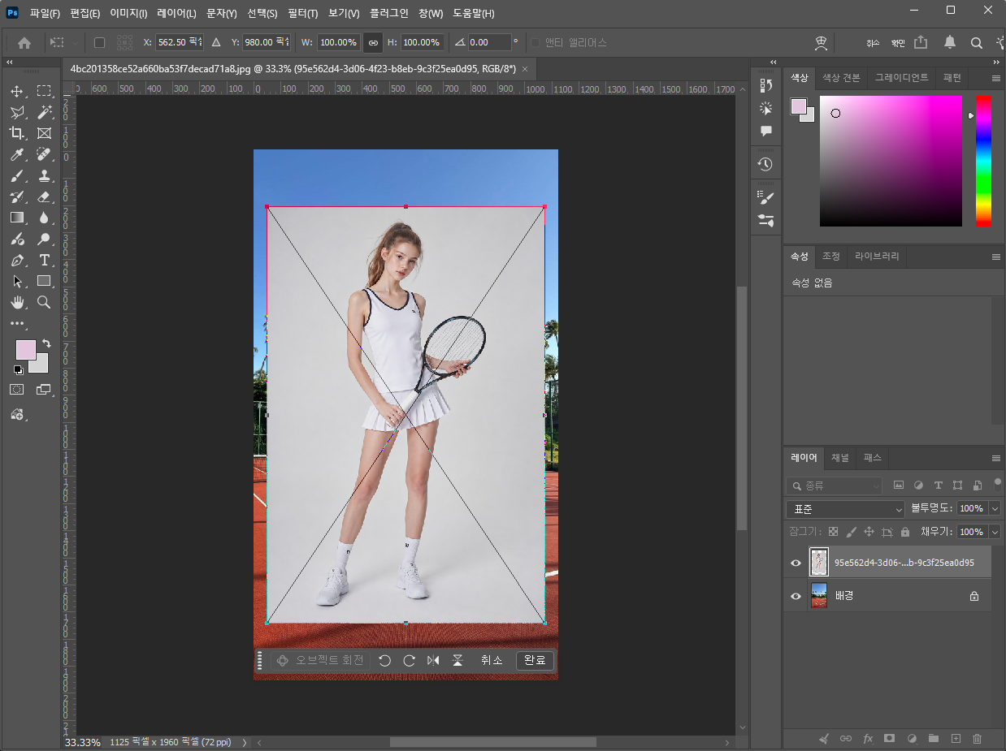The height and width of the screenshot is (751, 1006).
Task: Open the History panel icon
Action: pos(765,164)
